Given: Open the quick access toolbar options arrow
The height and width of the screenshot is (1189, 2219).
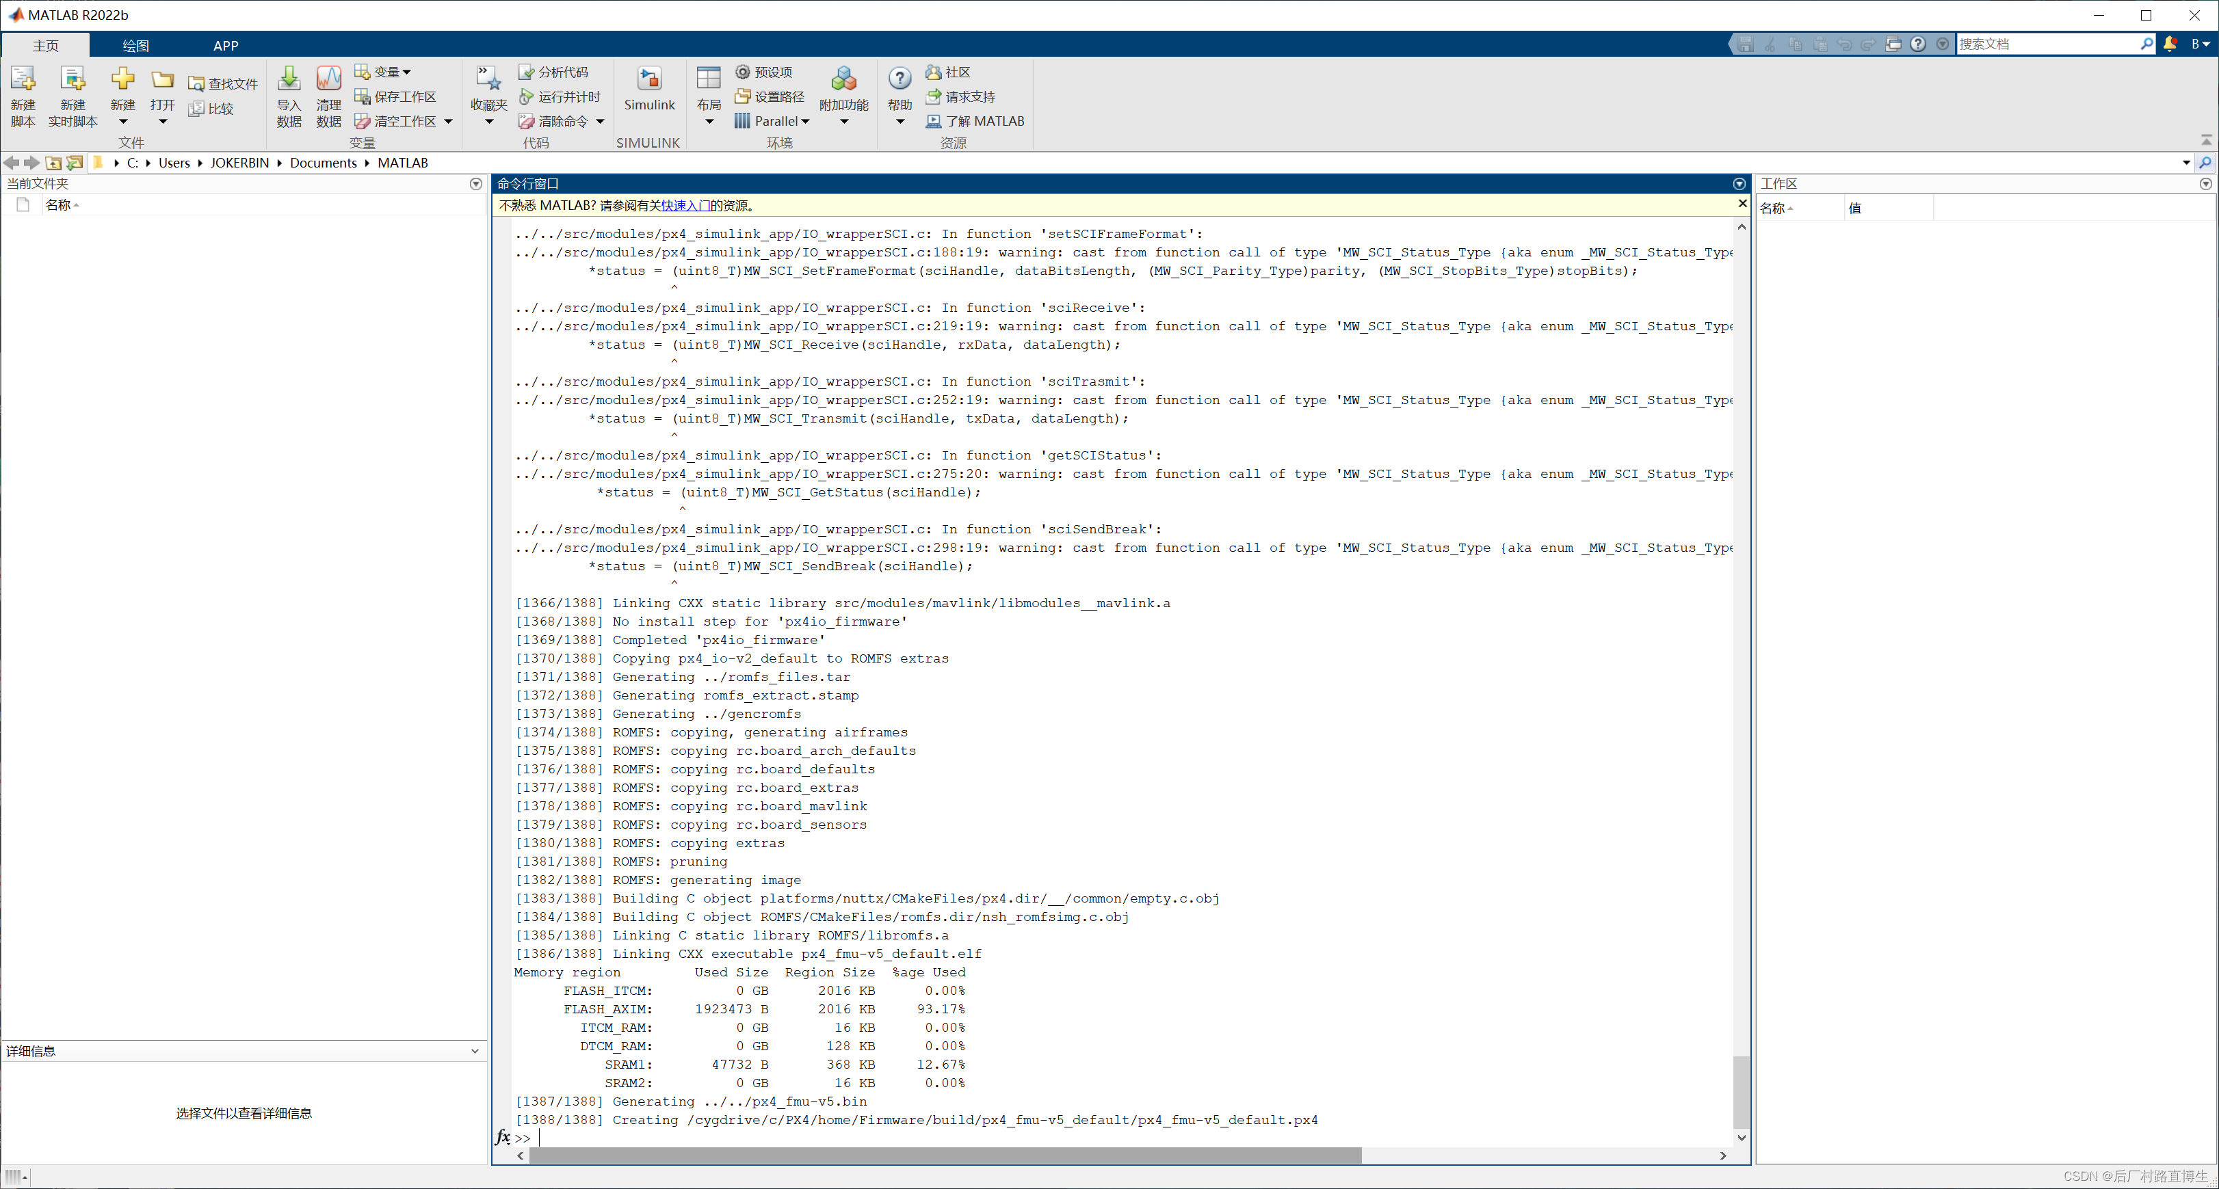Looking at the screenshot, I should point(1943,44).
